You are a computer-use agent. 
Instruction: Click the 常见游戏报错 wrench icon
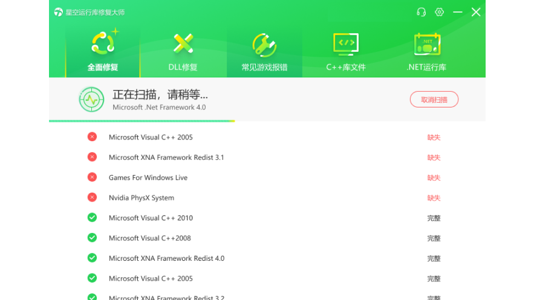click(264, 45)
